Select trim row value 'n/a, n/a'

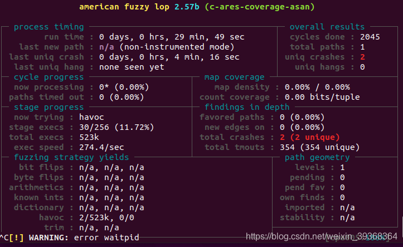[99, 227]
